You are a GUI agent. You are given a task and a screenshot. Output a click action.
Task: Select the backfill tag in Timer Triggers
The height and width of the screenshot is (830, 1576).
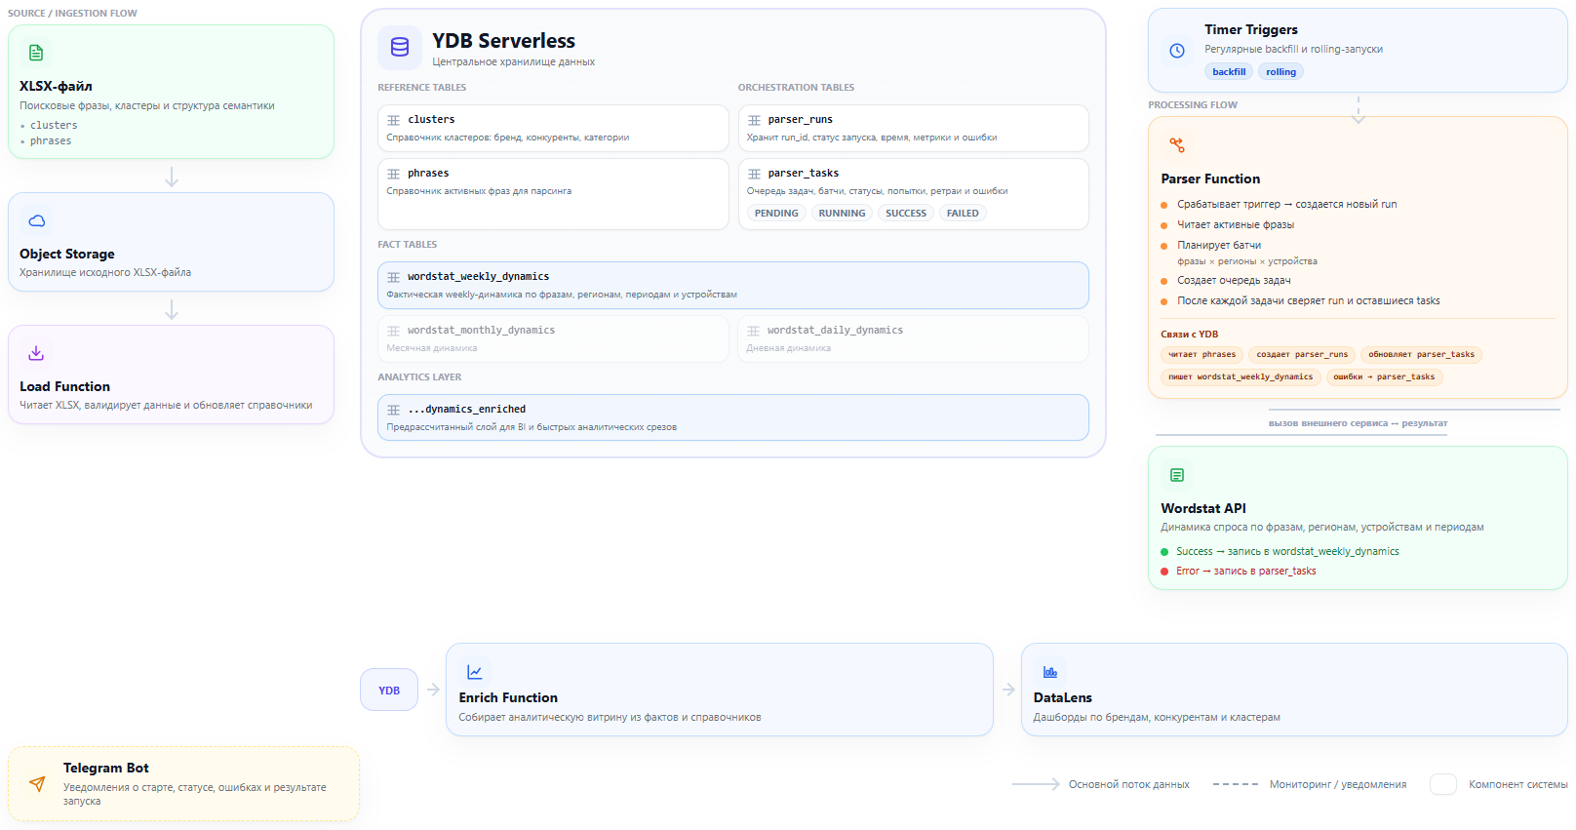click(x=1229, y=71)
